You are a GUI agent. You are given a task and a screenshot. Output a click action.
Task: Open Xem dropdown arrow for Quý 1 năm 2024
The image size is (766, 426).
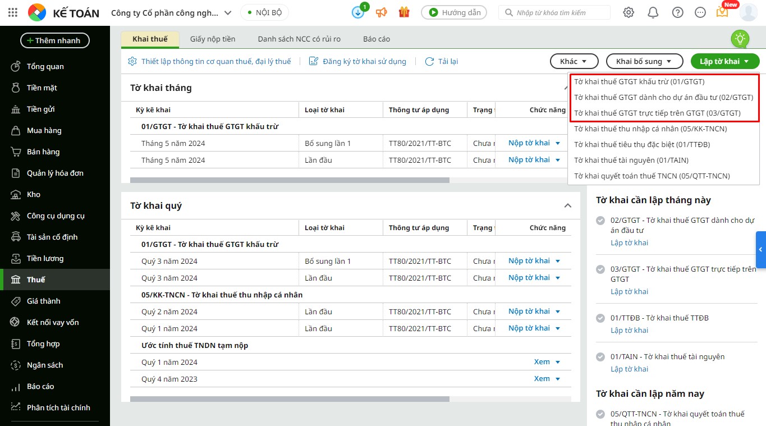click(558, 362)
